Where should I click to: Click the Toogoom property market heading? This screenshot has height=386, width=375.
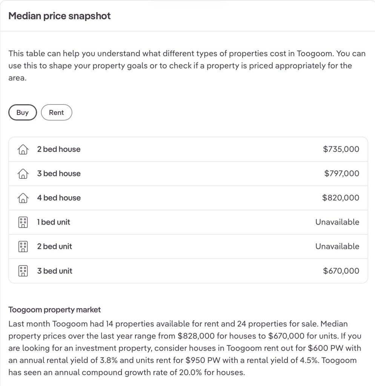point(55,310)
